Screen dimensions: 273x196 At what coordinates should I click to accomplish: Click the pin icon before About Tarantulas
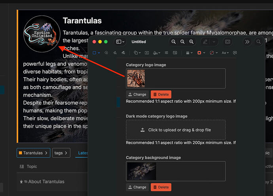[21, 182]
